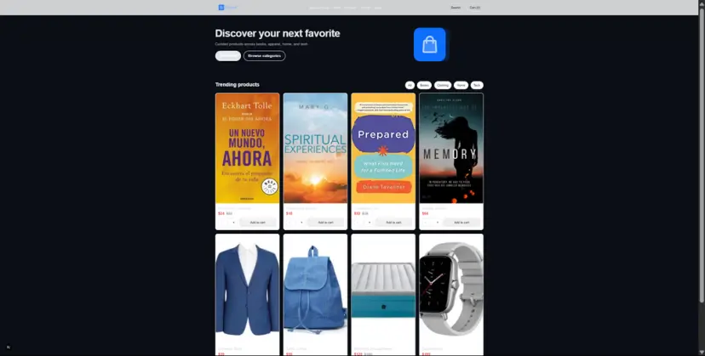This screenshot has height=356, width=705.
Task: Click Search in the top navigation
Action: (x=456, y=7)
